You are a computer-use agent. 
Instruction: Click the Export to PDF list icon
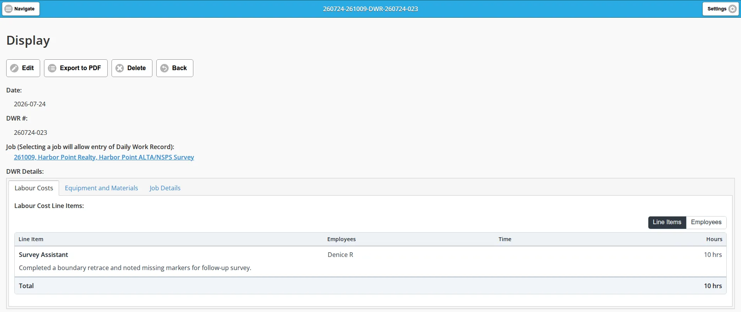(x=52, y=68)
